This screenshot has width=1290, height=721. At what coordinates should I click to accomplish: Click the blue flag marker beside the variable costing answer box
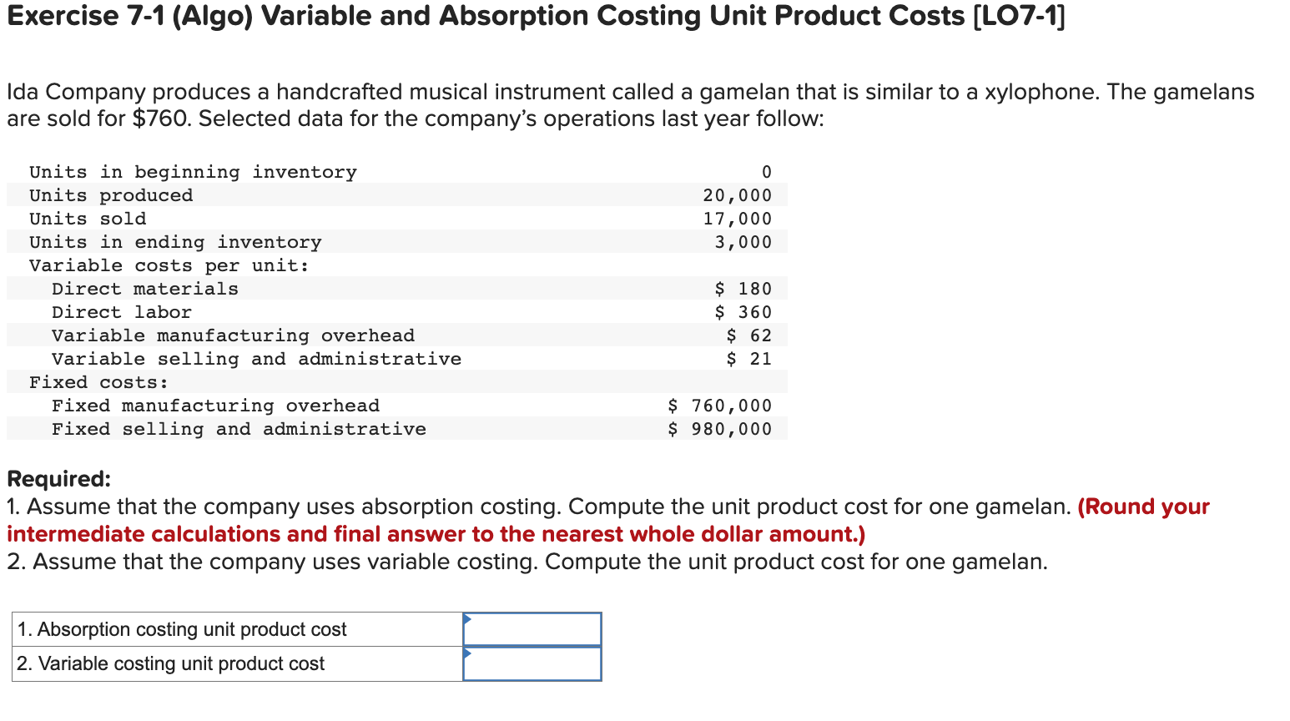(x=467, y=655)
